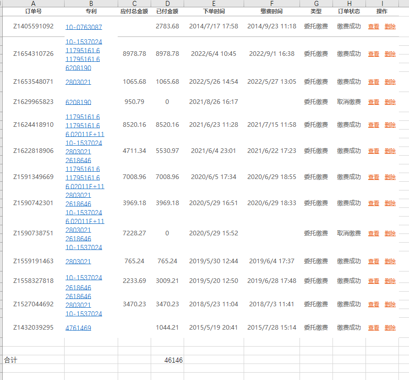Image resolution: width=409 pixels, height=380 pixels.
Task: Select the 操作 header cell
Action: tap(382, 11)
